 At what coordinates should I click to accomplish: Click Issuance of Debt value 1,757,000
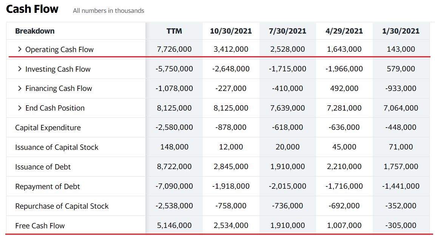(401, 166)
